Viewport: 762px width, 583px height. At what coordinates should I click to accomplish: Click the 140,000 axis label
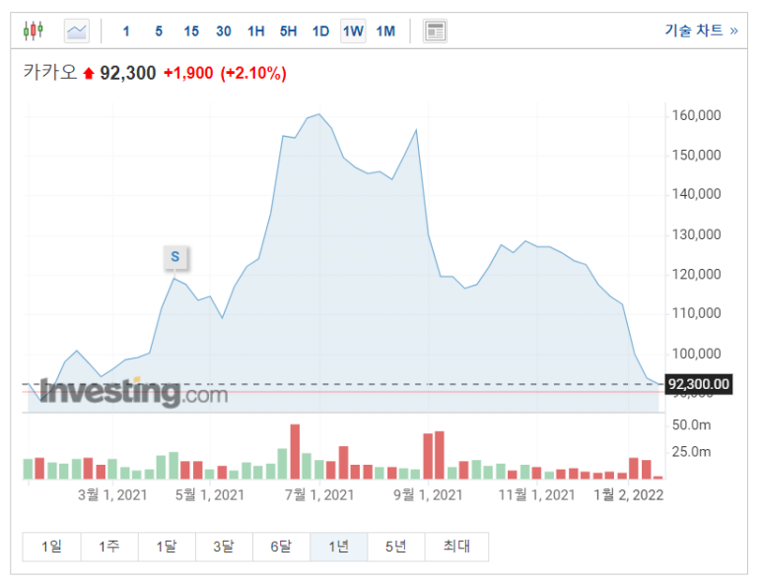pos(696,194)
